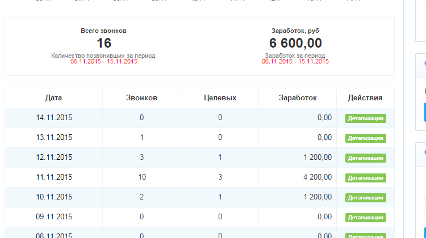Select the Целевых column header

point(220,98)
